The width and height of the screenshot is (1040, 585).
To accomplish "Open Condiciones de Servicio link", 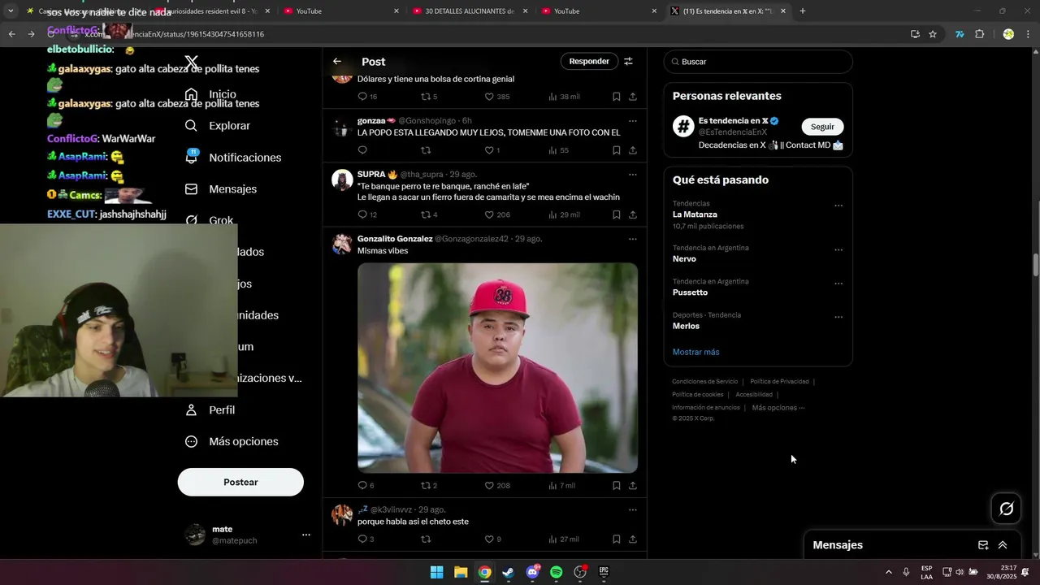I will click(704, 382).
